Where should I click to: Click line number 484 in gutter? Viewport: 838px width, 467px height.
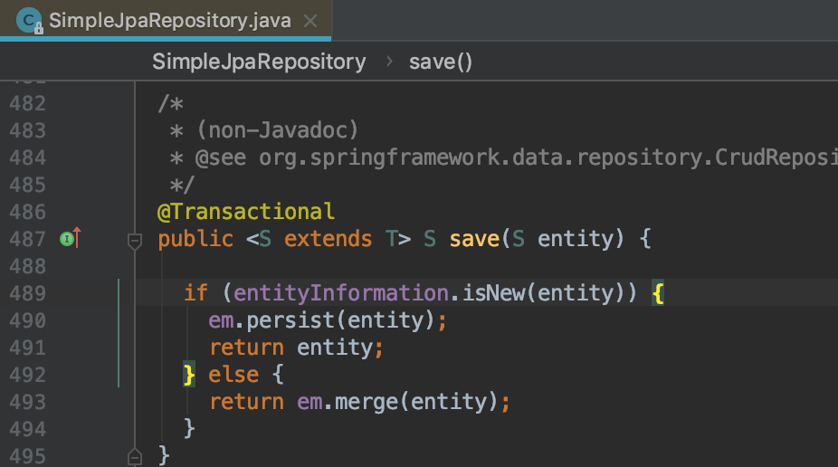tap(28, 157)
